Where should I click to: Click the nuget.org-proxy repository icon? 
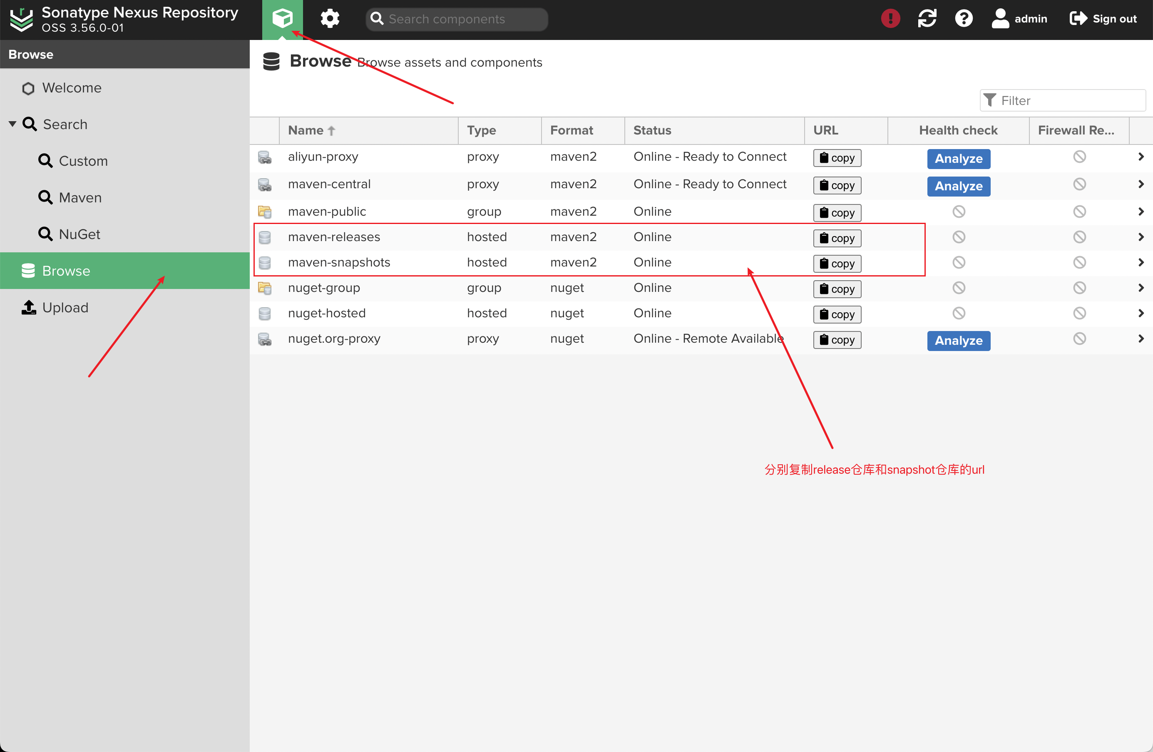[x=264, y=339]
